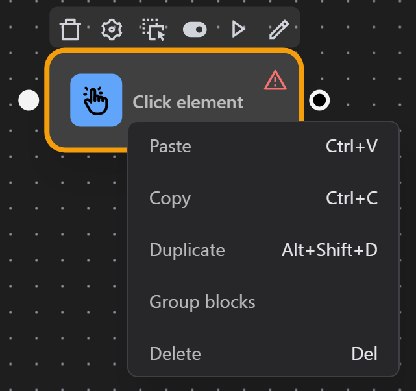Pick Duplicate from the context menu

(x=187, y=250)
